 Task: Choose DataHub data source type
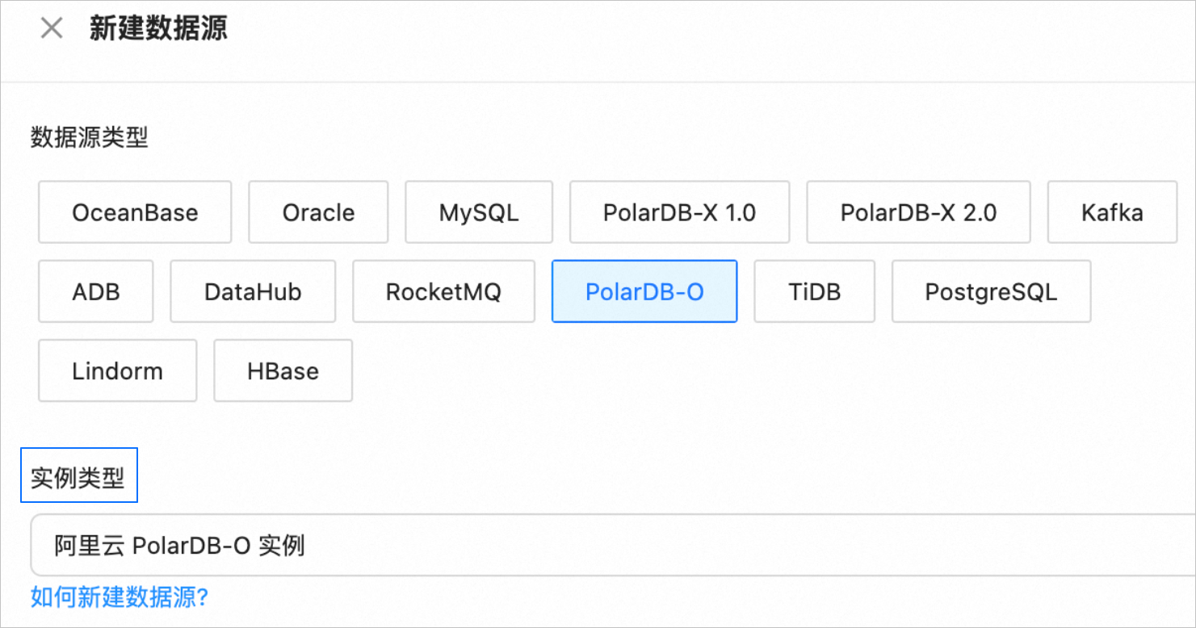coord(253,291)
